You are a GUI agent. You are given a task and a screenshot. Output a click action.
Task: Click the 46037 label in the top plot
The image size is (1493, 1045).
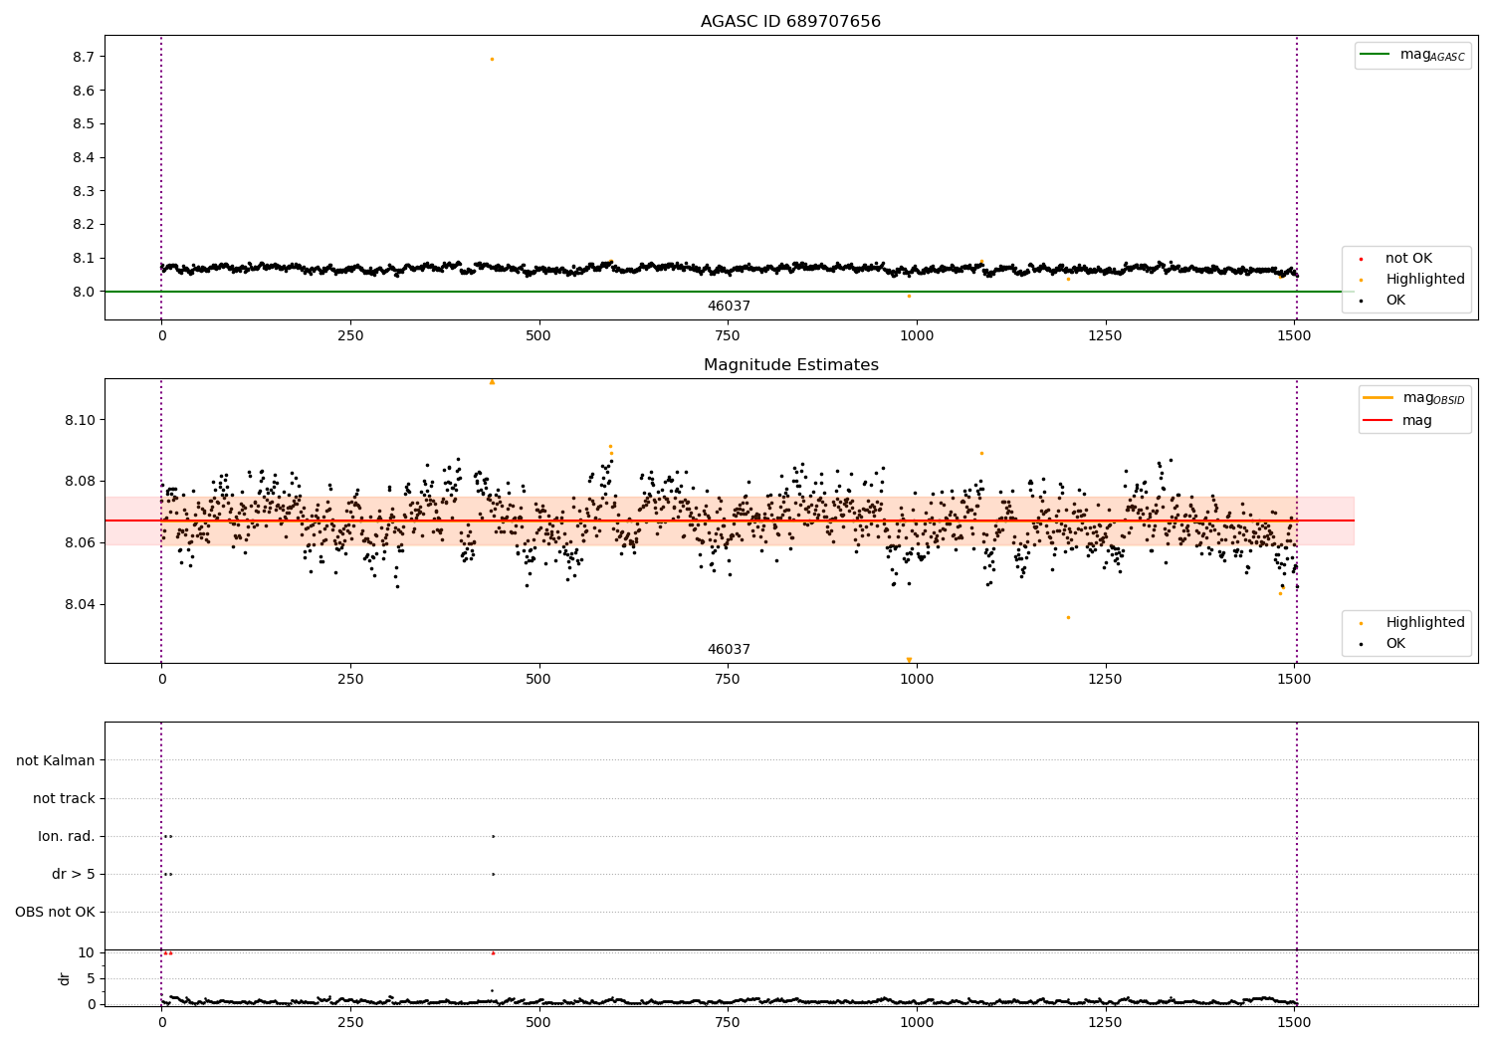tap(729, 307)
